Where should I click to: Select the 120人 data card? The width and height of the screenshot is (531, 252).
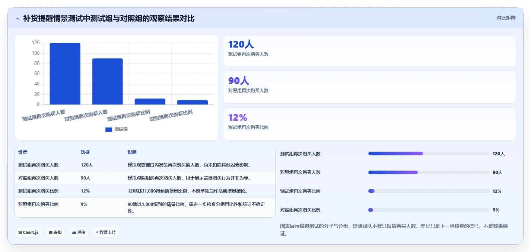pyautogui.click(x=369, y=51)
